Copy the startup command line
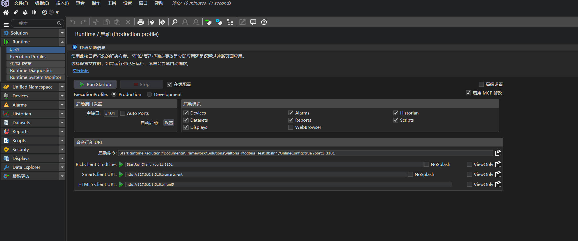 pos(498,153)
